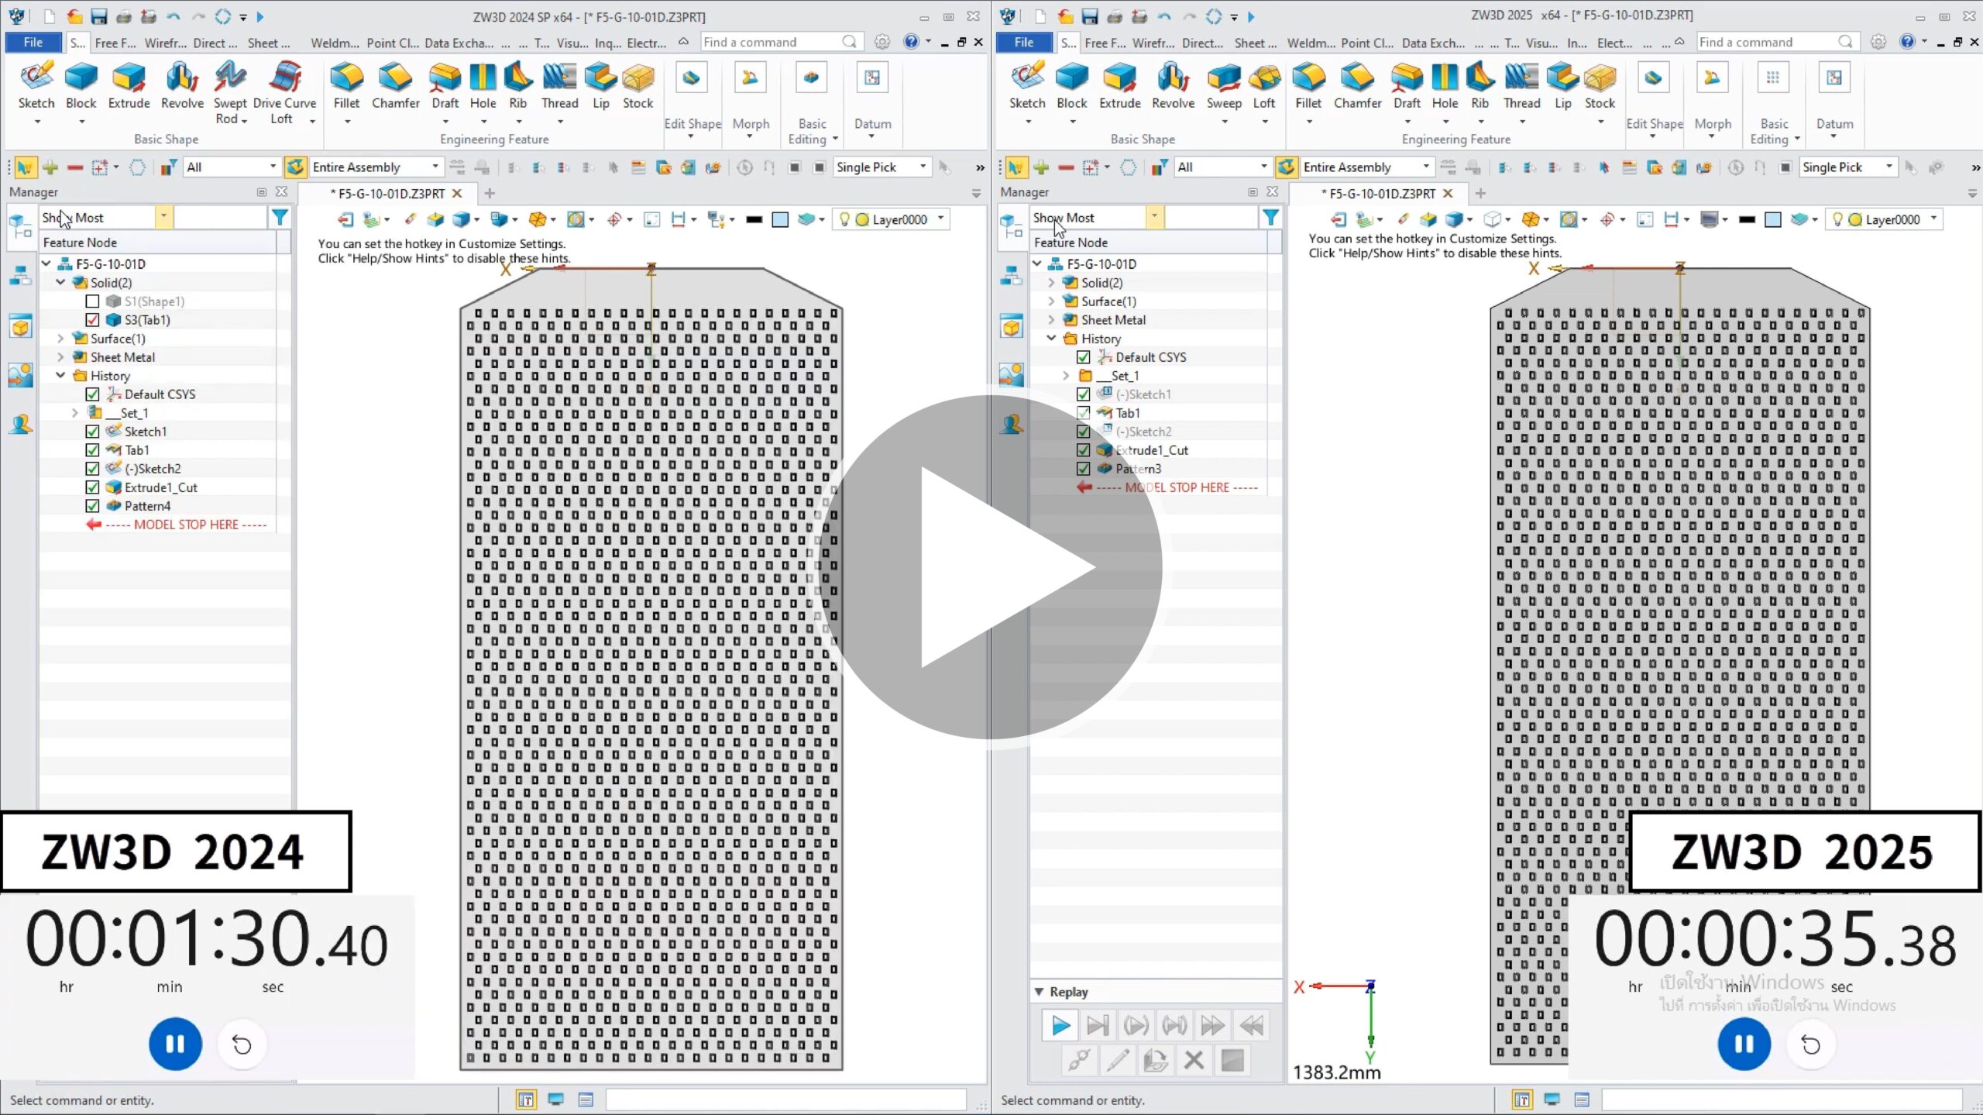Click the Replay play button

pos(1060,1026)
